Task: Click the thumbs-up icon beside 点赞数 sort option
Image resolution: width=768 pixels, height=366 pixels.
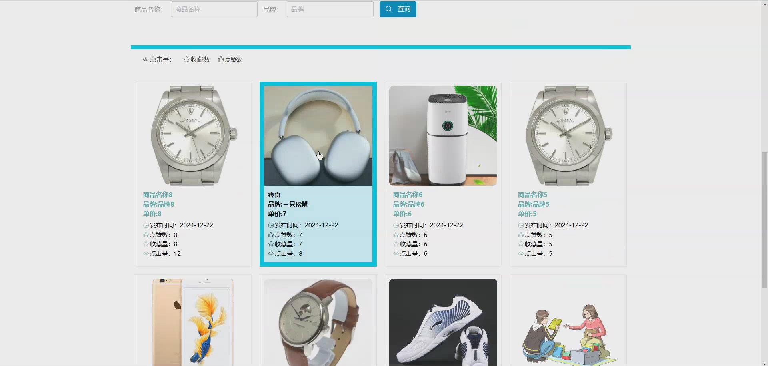Action: tap(220, 59)
